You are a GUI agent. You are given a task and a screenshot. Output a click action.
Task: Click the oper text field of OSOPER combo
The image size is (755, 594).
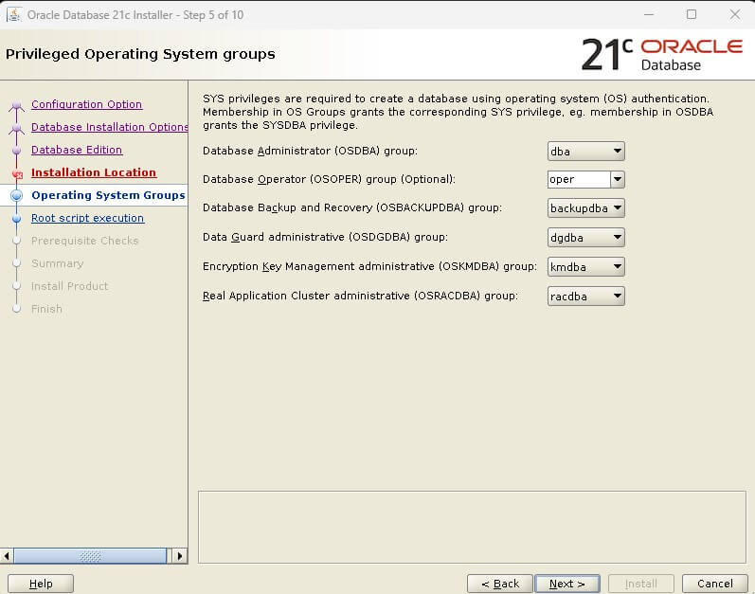[579, 180]
